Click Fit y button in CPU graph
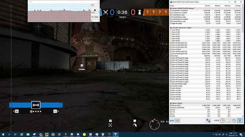 [93, 17]
